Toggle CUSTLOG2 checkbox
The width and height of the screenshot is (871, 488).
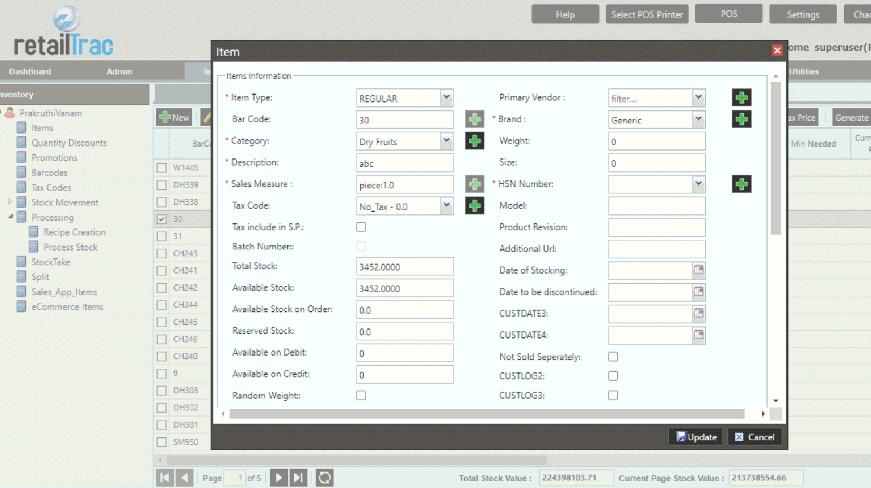[x=613, y=376]
